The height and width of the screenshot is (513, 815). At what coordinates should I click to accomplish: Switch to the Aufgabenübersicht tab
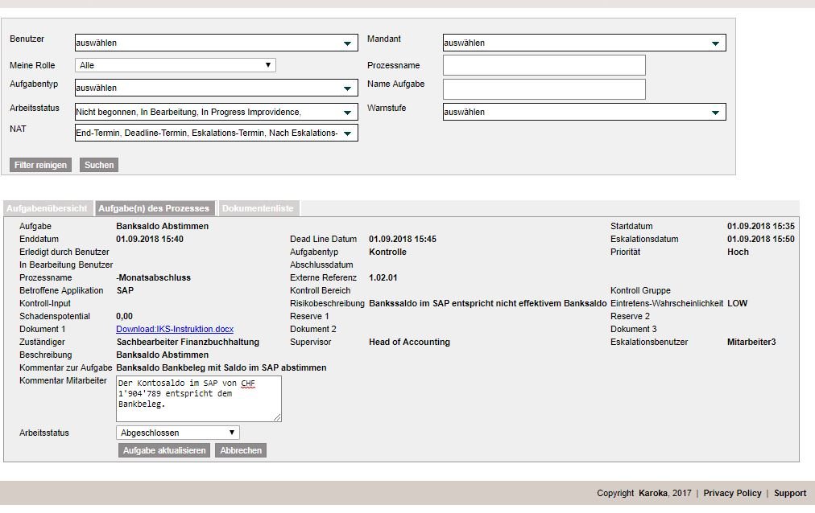point(47,208)
